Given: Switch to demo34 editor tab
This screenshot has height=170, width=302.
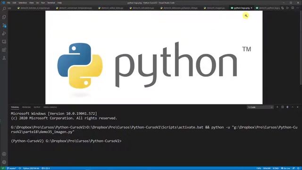Looking at the screenshot, I should [x=179, y=8].
